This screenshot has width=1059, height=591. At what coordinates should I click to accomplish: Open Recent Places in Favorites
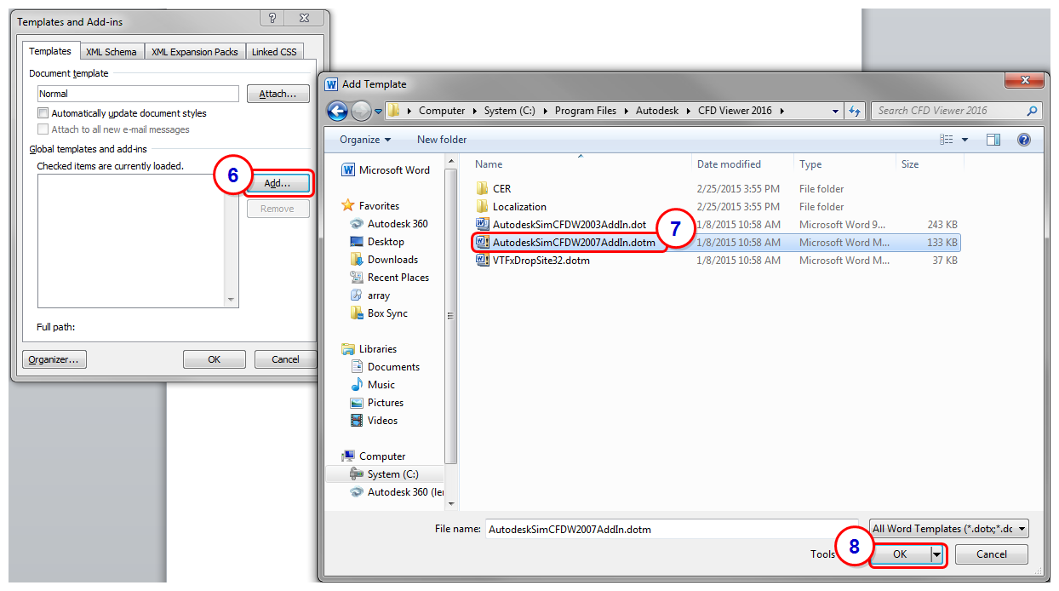(x=389, y=278)
